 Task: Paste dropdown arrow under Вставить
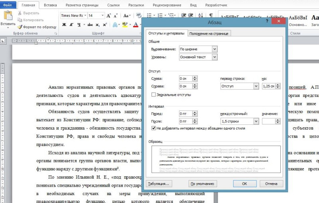tap(8, 27)
